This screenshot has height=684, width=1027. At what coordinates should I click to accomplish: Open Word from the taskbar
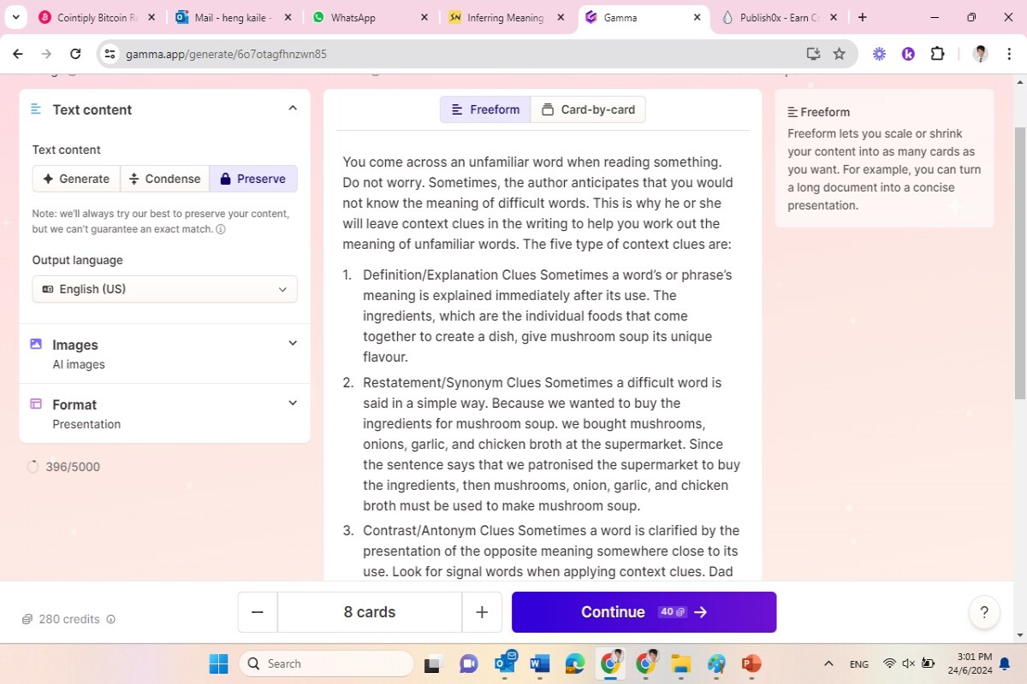pos(539,663)
